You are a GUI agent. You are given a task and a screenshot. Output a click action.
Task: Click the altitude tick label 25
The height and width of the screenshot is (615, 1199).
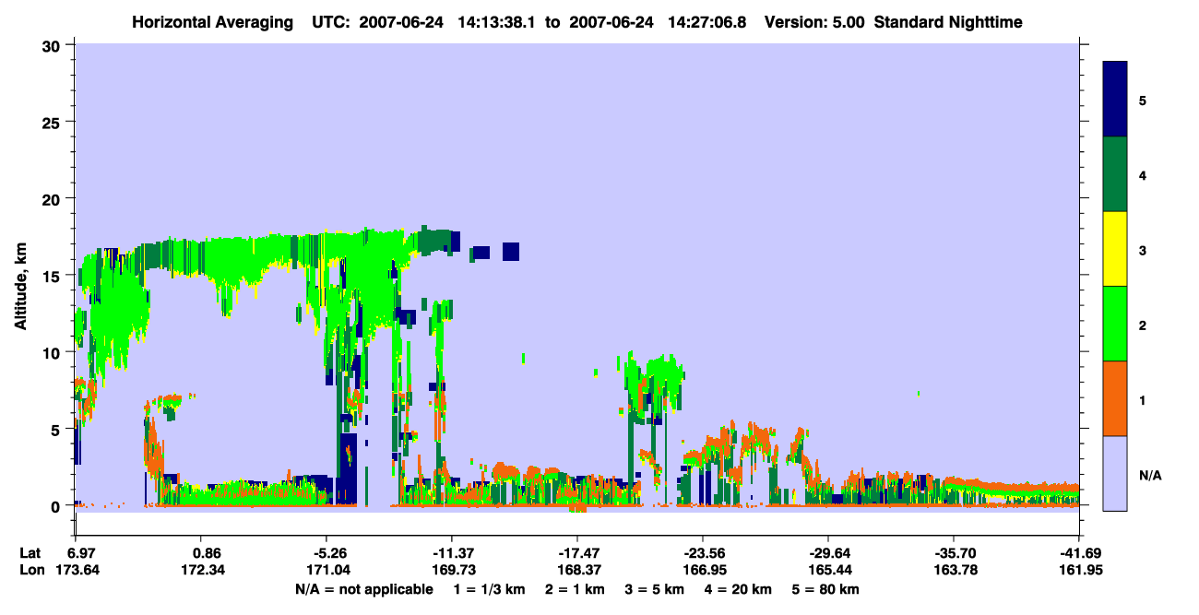pos(53,122)
